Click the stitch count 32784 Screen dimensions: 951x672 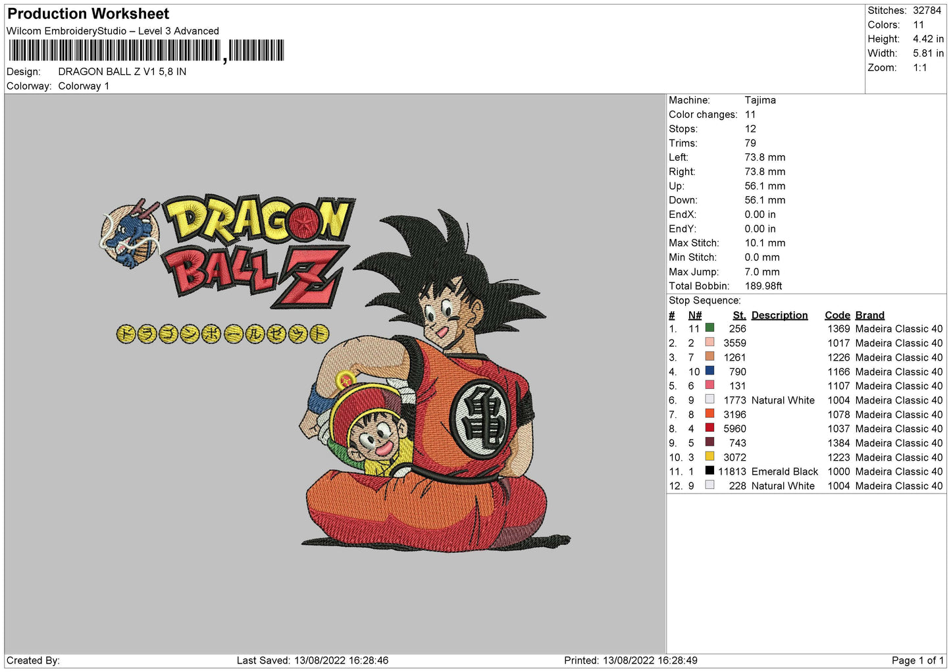(927, 11)
